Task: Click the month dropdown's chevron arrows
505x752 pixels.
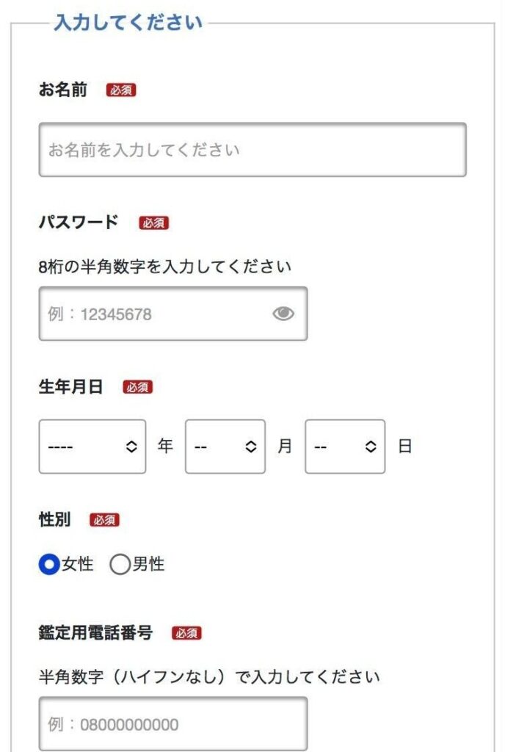Action: pyautogui.click(x=250, y=445)
